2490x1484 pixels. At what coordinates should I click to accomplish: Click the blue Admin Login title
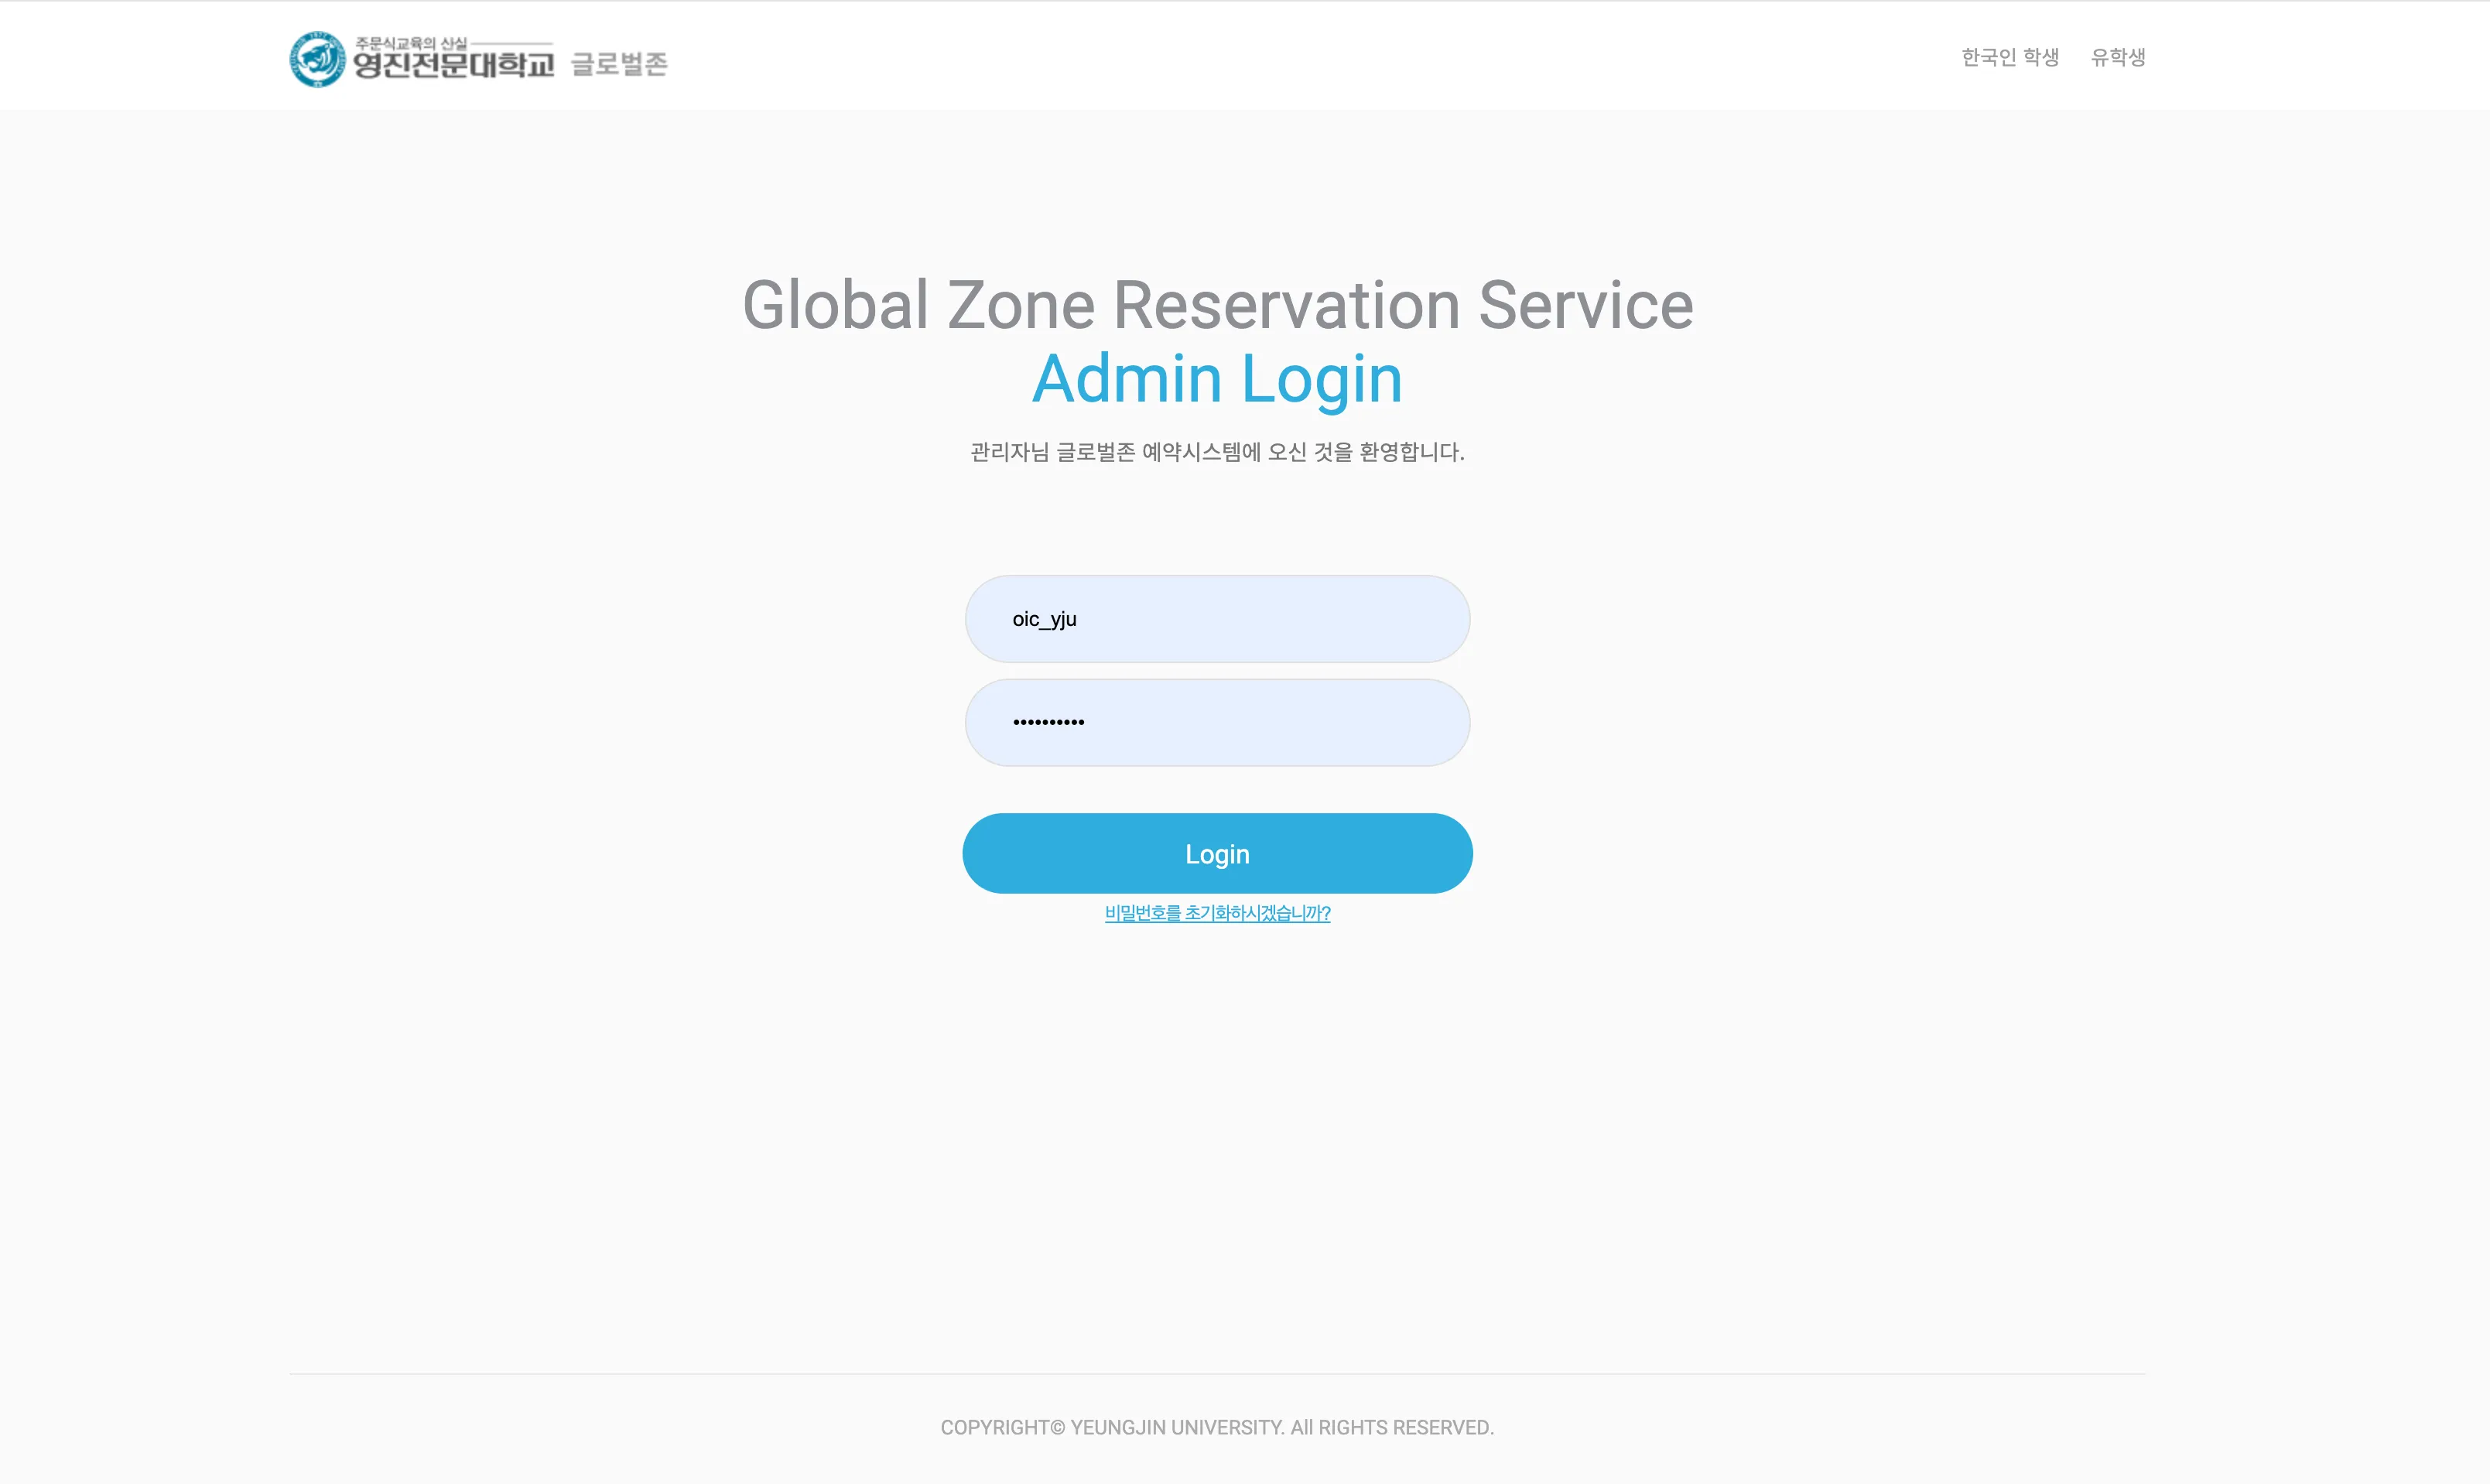(x=1217, y=379)
